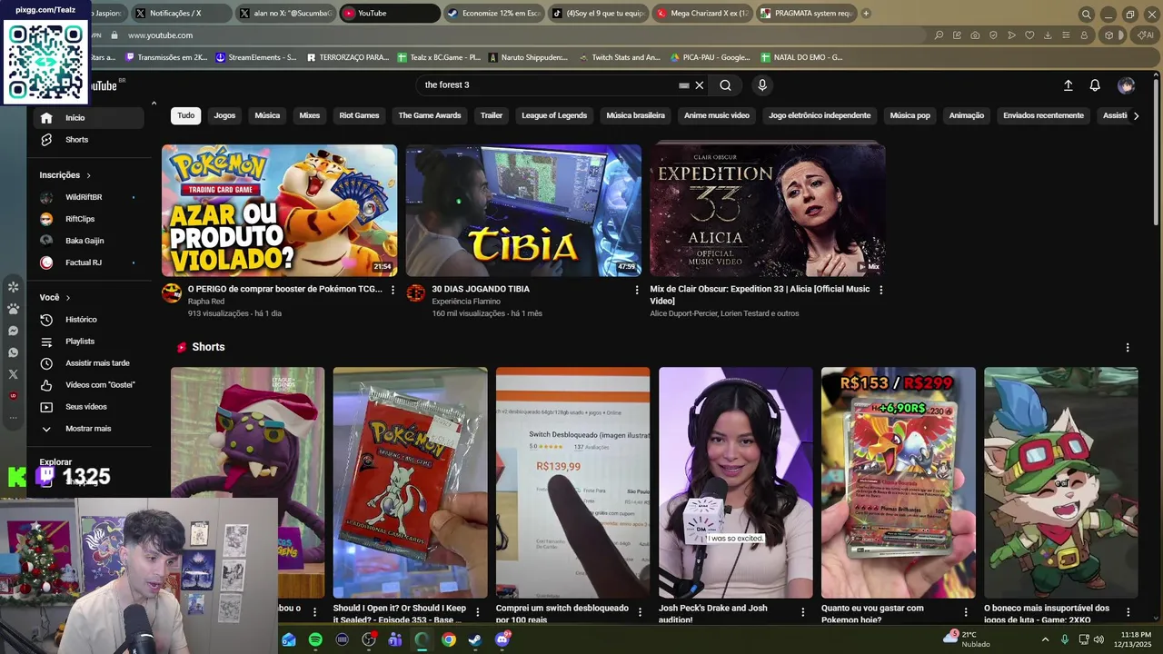Switch to the Mega Charizard X ex tab
1163x654 pixels.
[702, 14]
